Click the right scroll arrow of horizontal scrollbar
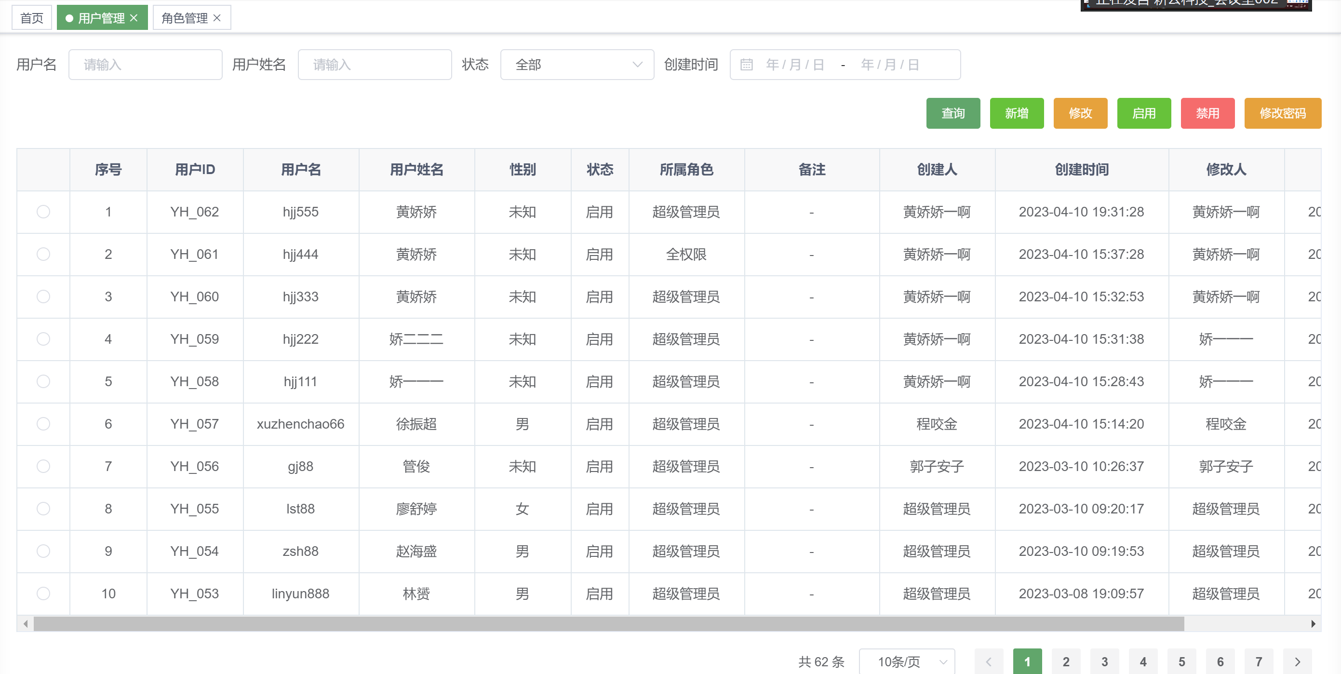Viewport: 1341px width, 674px height. coord(1313,623)
